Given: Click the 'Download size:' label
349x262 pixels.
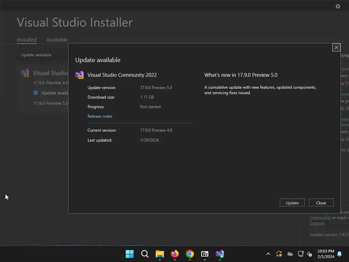Looking at the screenshot, I should click(101, 97).
